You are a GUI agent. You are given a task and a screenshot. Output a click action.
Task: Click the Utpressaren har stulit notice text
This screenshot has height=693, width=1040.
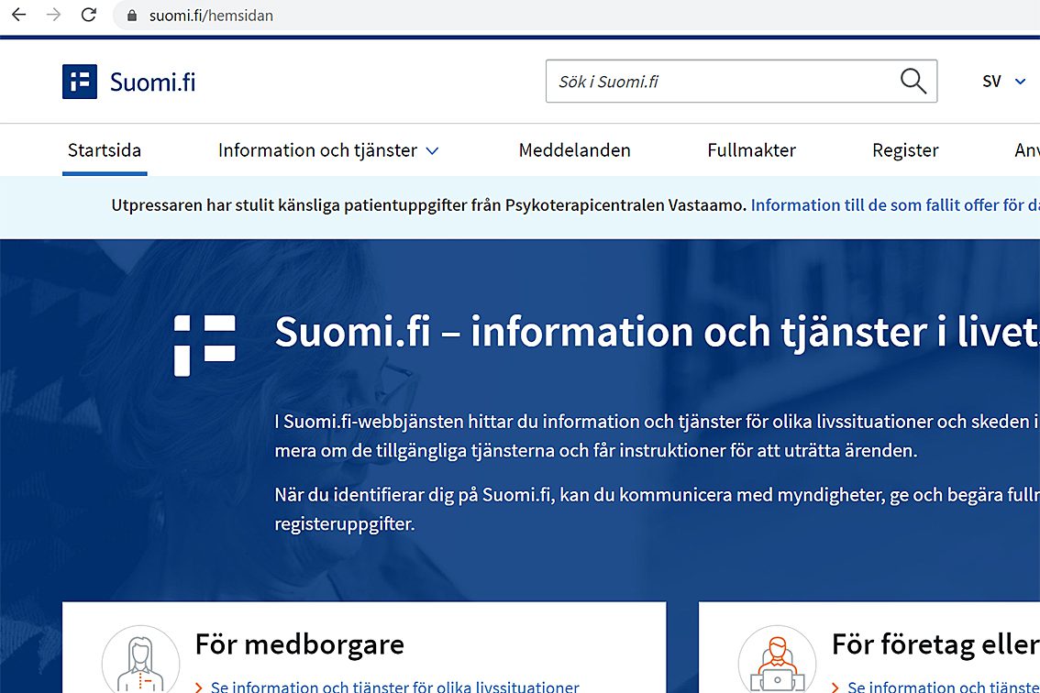428,205
